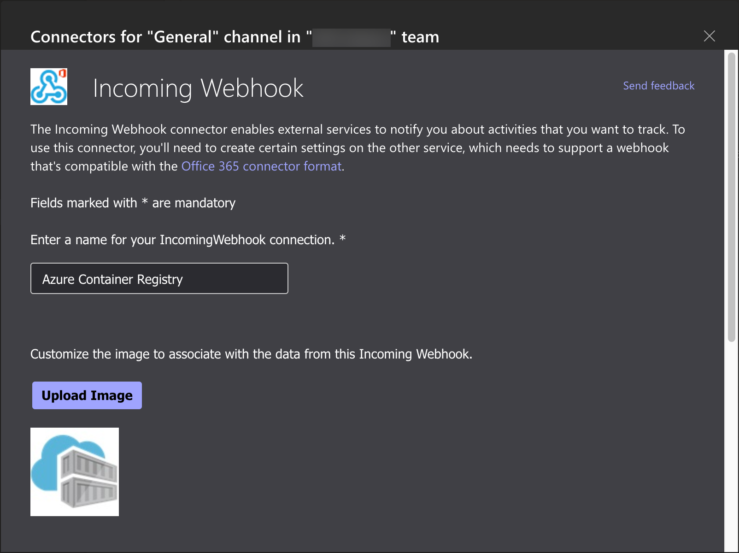This screenshot has height=553, width=739.
Task: Click the "Incoming Webhook" heading text
Action: coord(198,88)
